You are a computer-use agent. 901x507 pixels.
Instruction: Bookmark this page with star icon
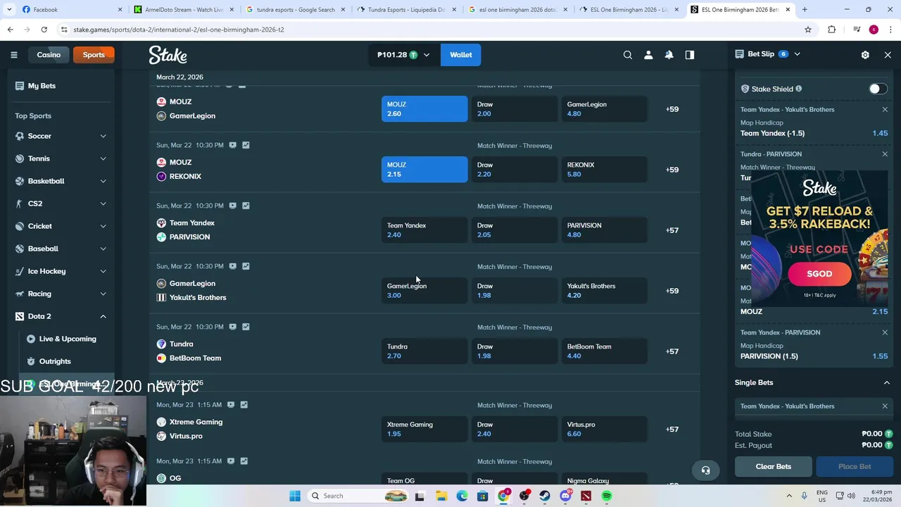[x=808, y=30]
